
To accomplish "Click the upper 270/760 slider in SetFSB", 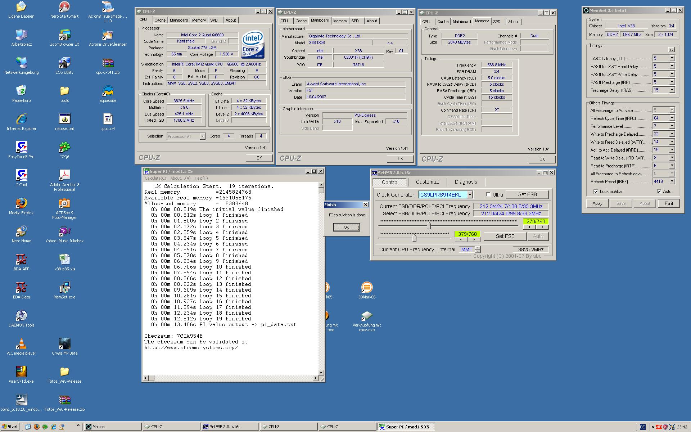I will (x=428, y=226).
